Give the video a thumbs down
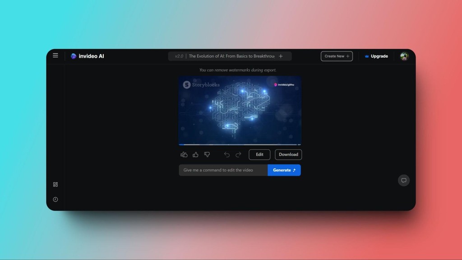This screenshot has height=260, width=462. pos(207,154)
